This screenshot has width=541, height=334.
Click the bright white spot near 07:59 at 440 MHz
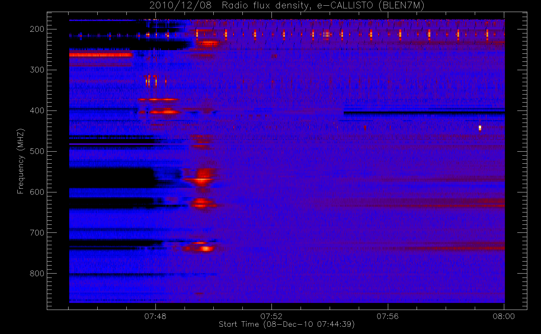480,128
